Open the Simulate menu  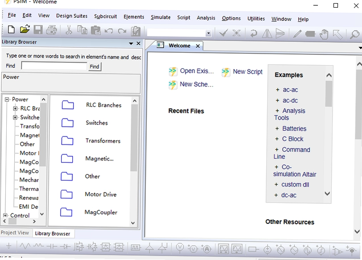tap(161, 17)
